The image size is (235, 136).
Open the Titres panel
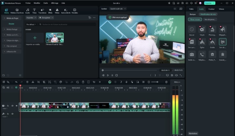pos(34,11)
